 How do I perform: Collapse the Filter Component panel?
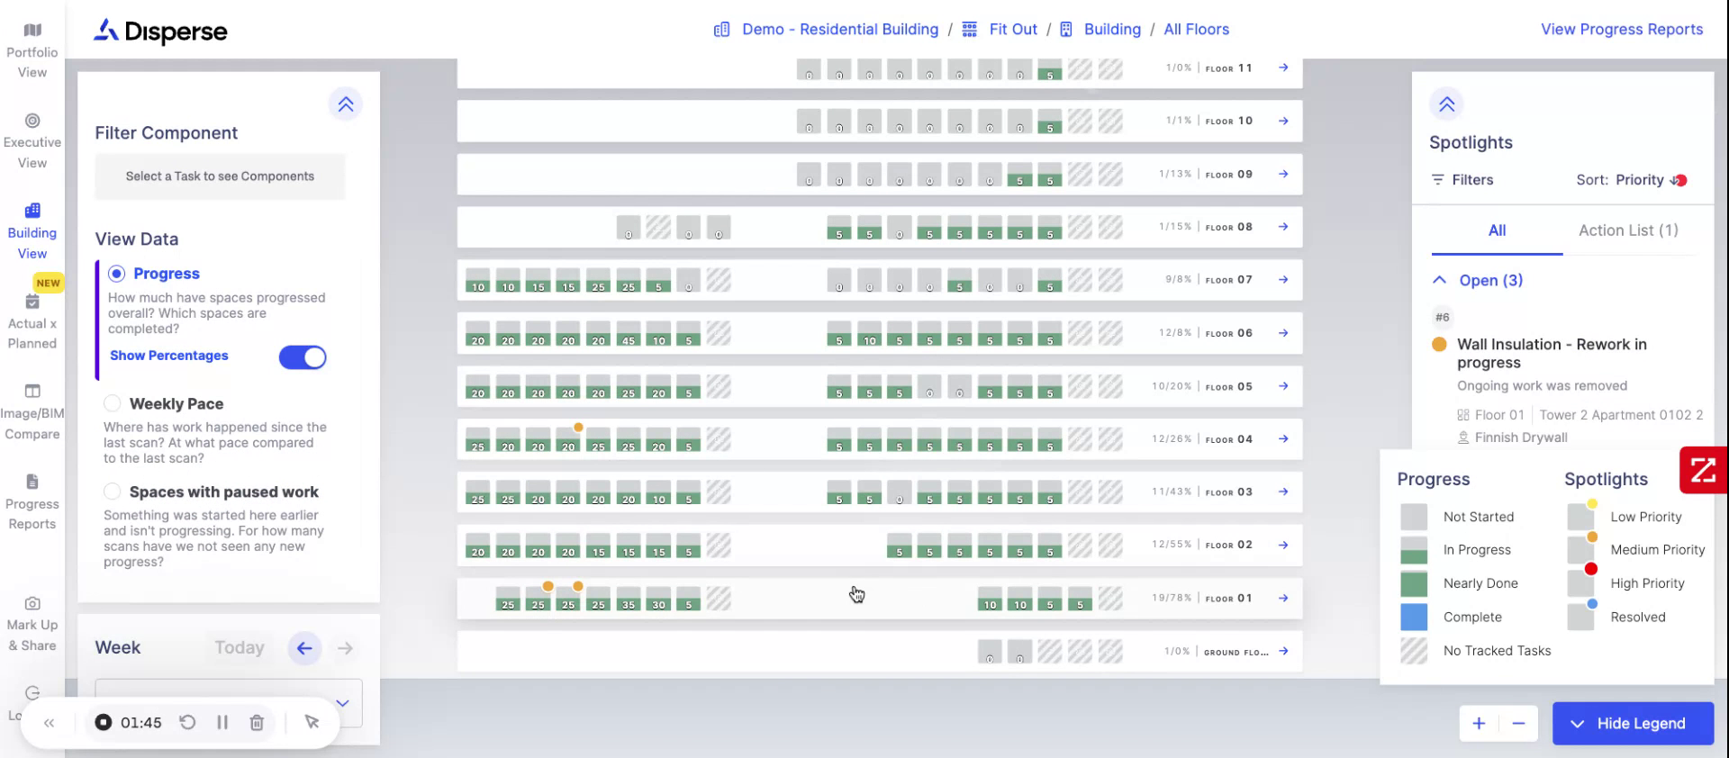pos(346,104)
